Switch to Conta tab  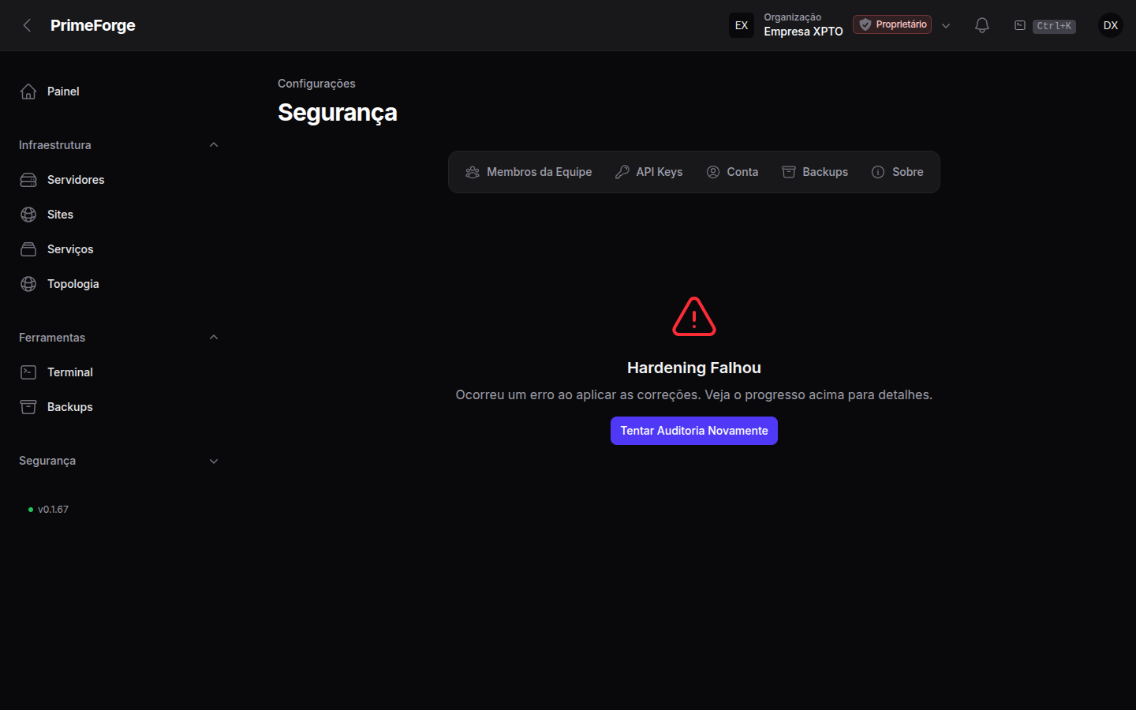(x=733, y=172)
